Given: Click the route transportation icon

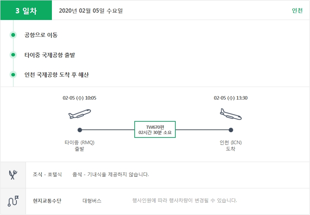Looking at the screenshot, I should point(13,201).
